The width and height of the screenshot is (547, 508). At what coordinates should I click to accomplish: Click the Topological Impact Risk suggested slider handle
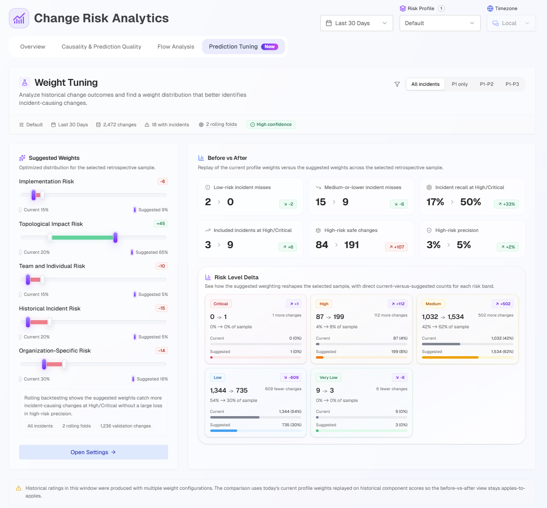[x=115, y=238]
